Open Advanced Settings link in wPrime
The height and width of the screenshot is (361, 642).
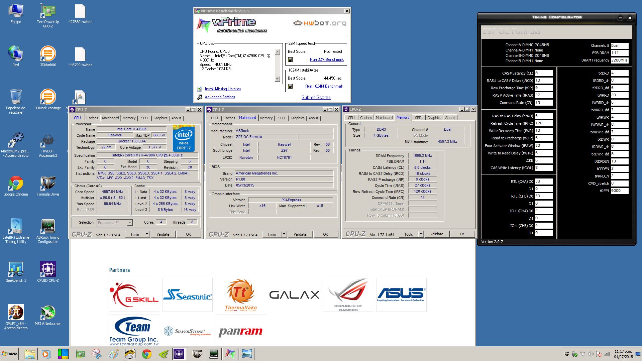220,97
